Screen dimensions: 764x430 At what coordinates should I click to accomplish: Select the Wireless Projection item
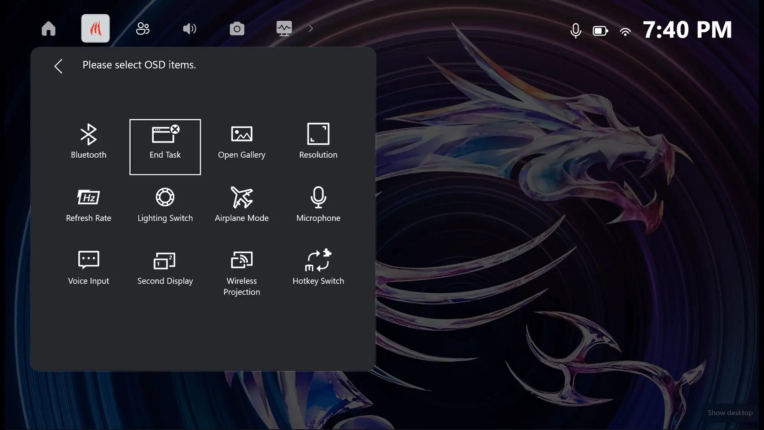(x=242, y=273)
